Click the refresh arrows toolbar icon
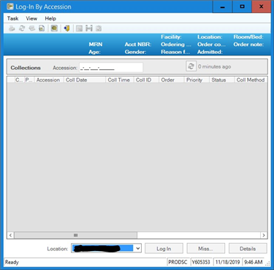 pyautogui.click(x=22, y=28)
